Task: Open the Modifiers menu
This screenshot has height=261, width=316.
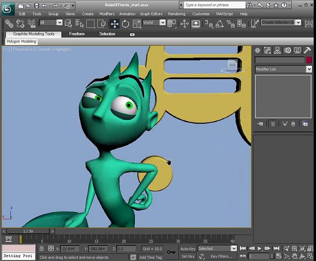Action: pyautogui.click(x=107, y=14)
